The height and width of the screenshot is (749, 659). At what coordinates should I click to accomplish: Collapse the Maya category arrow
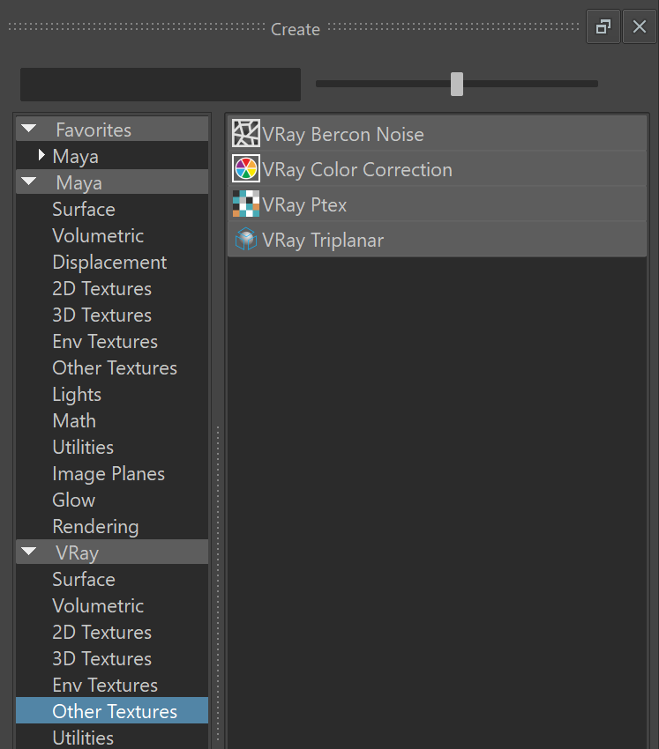(29, 182)
